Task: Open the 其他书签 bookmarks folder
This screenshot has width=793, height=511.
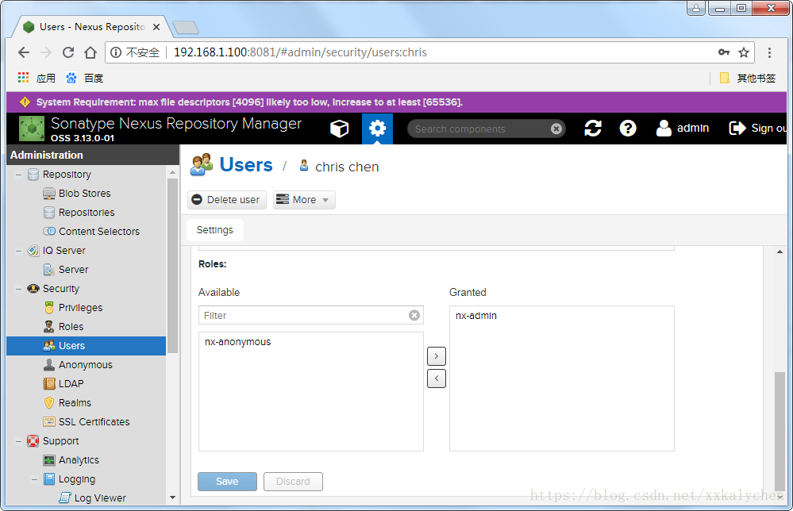Action: 748,78
